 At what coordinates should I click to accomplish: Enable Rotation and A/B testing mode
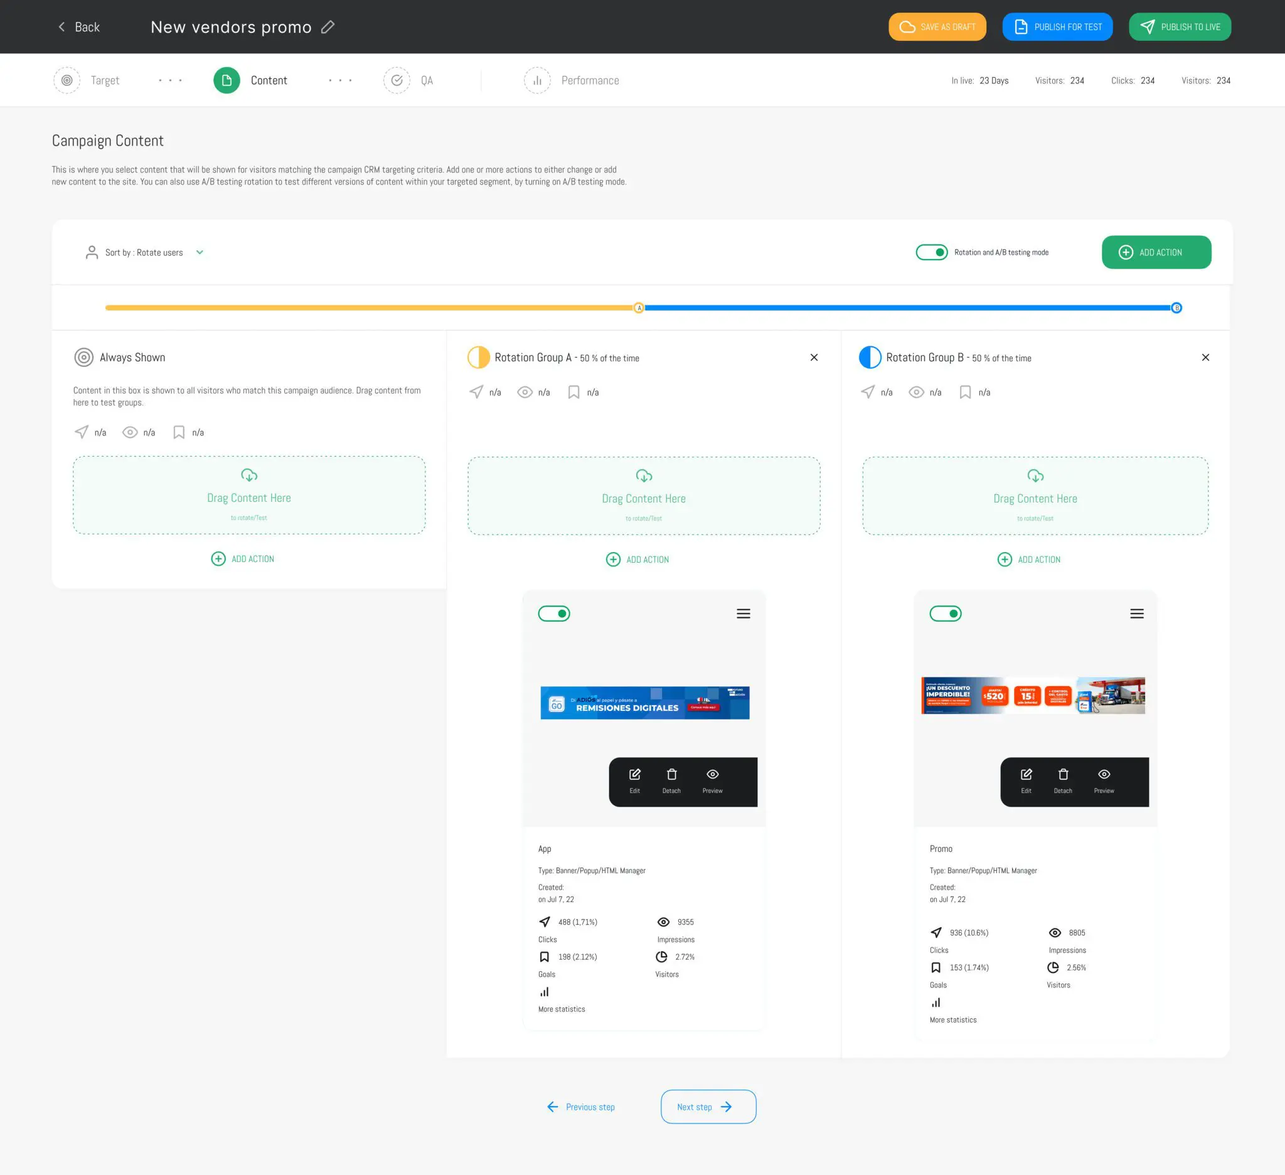[x=932, y=252]
